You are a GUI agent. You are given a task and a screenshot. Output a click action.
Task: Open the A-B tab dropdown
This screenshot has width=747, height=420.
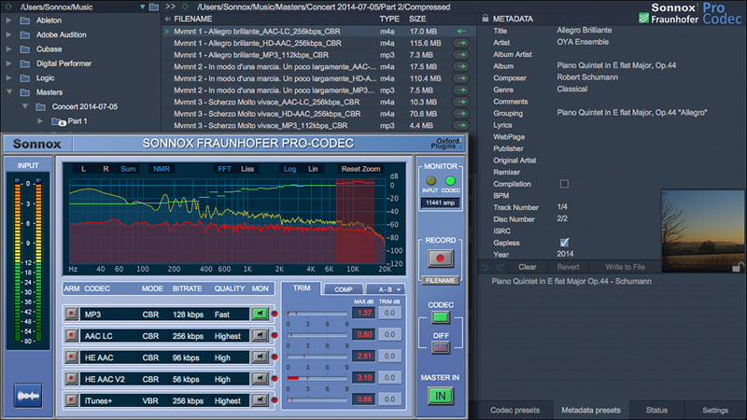pos(386,289)
